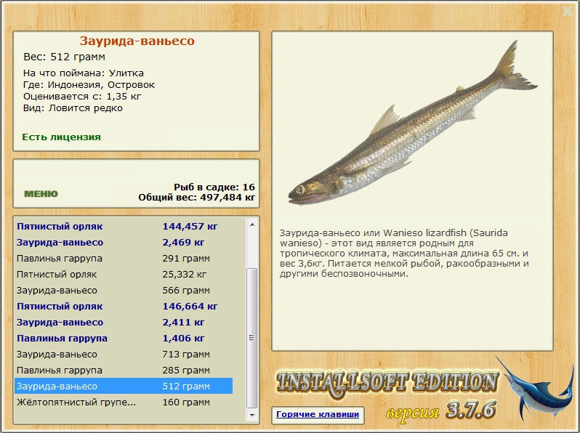Select Павлинья гаррупа 285 грамм row
This screenshot has height=433, width=580.
pyautogui.click(x=124, y=370)
